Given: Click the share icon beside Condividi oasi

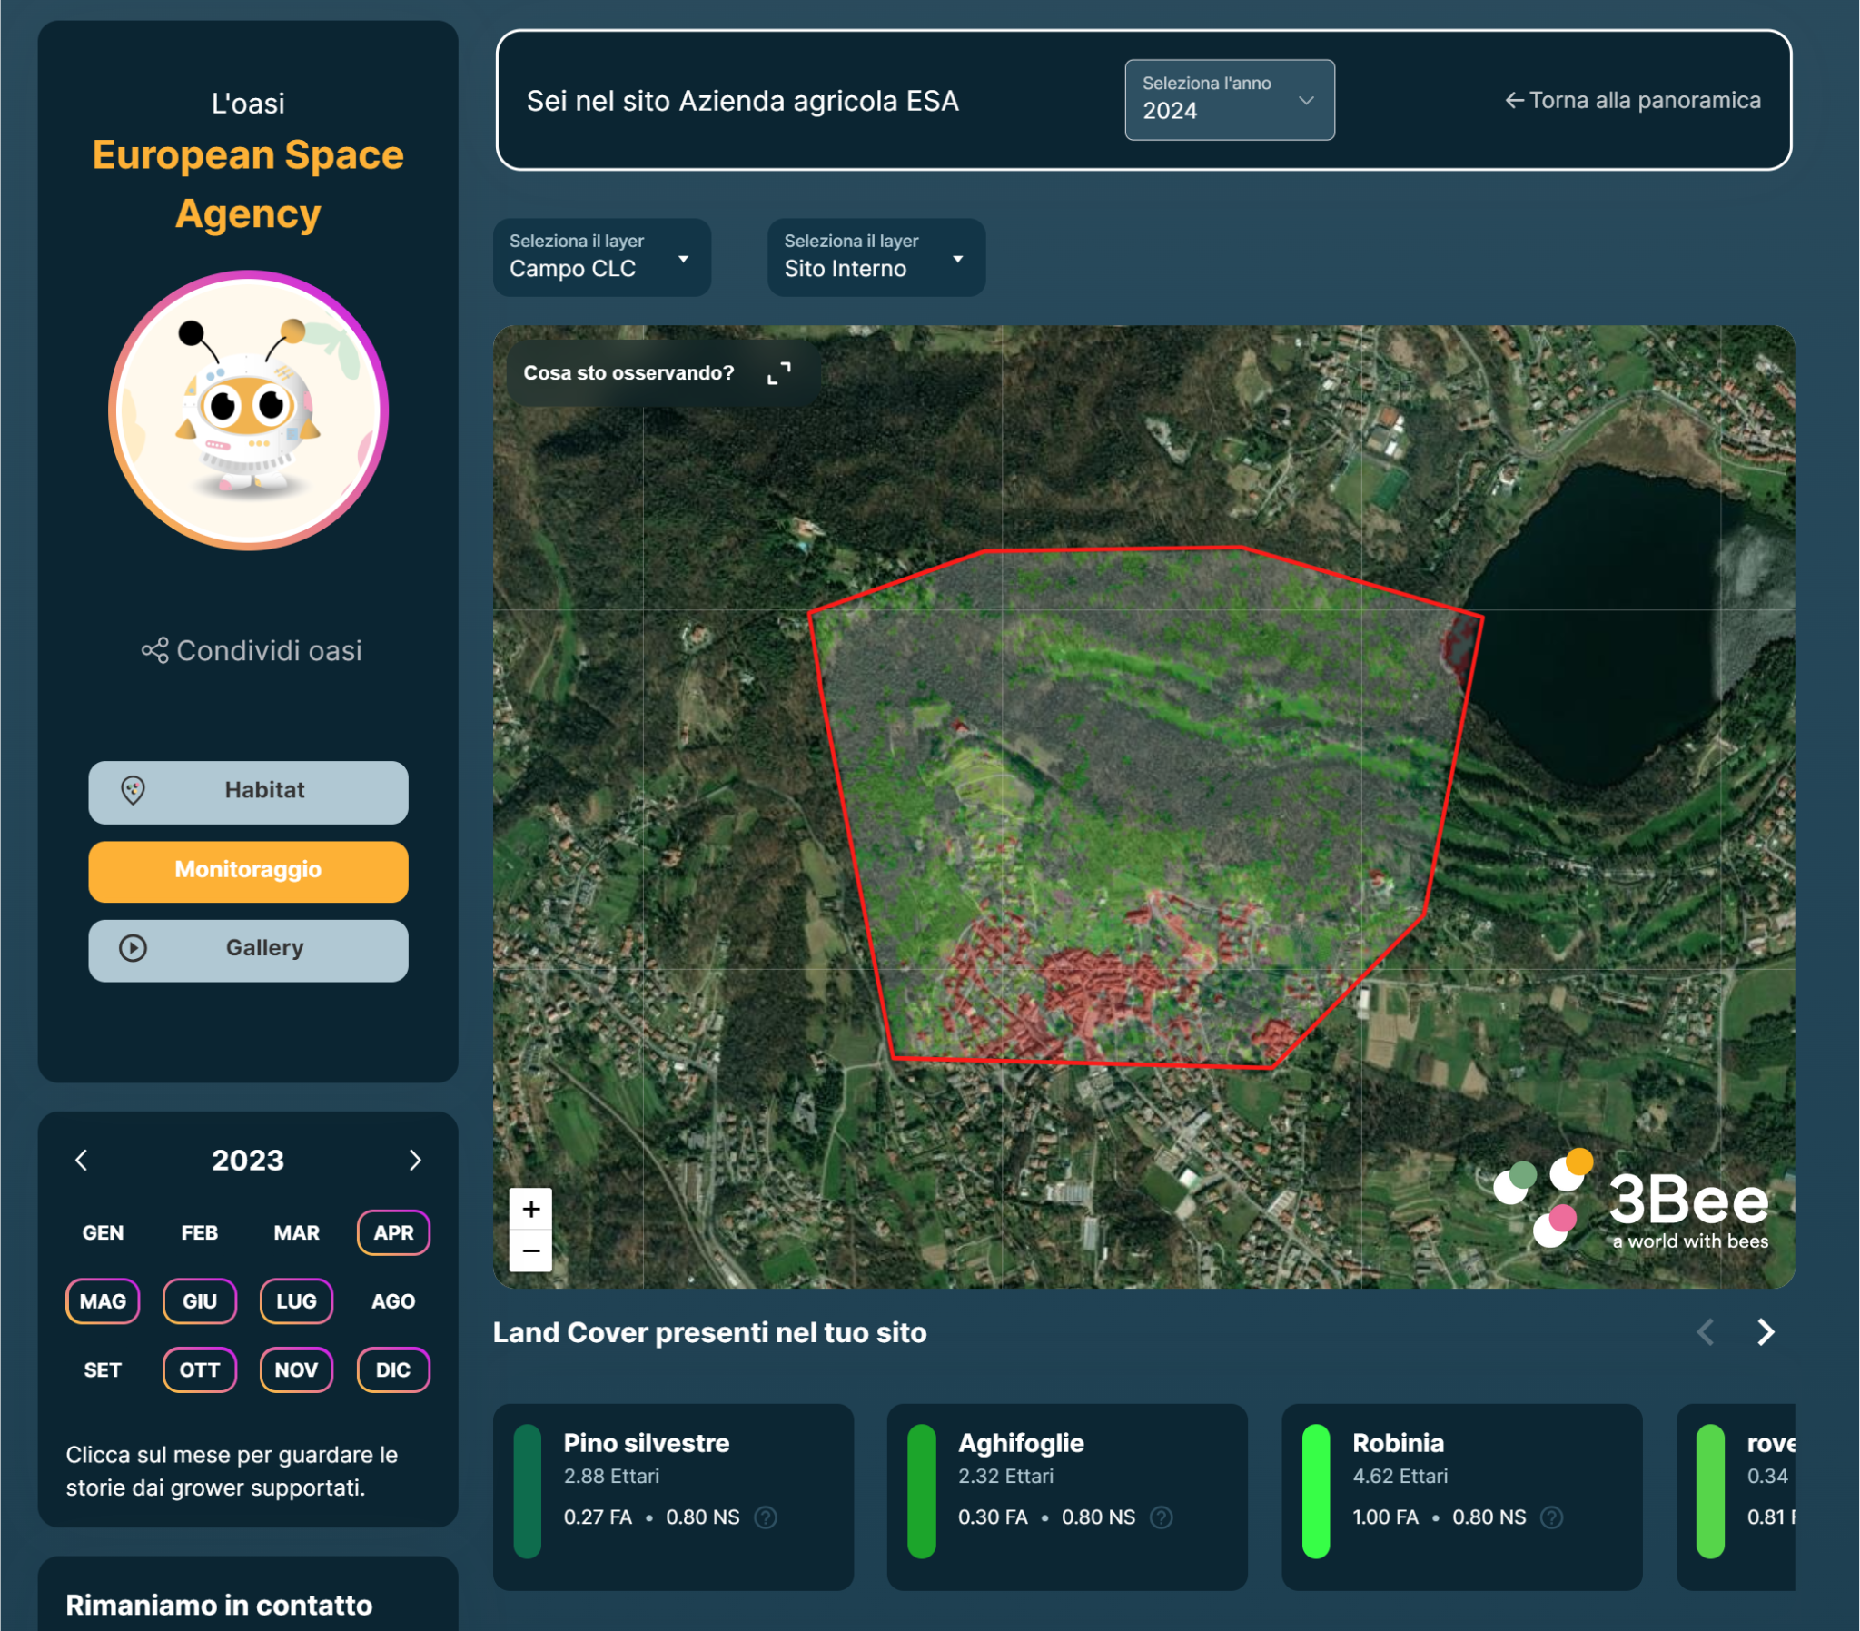Looking at the screenshot, I should tap(154, 651).
